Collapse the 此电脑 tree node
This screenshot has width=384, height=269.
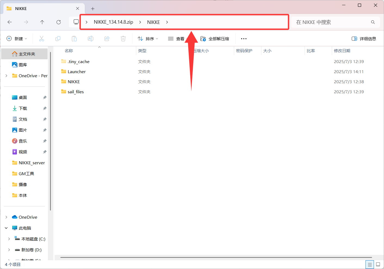(6, 228)
